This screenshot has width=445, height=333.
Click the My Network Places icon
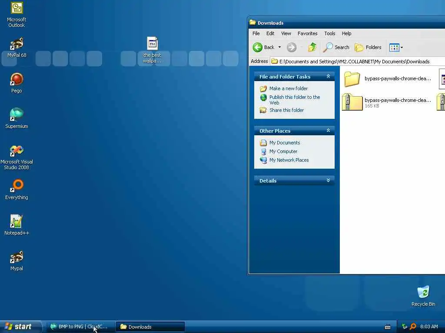pyautogui.click(x=263, y=160)
